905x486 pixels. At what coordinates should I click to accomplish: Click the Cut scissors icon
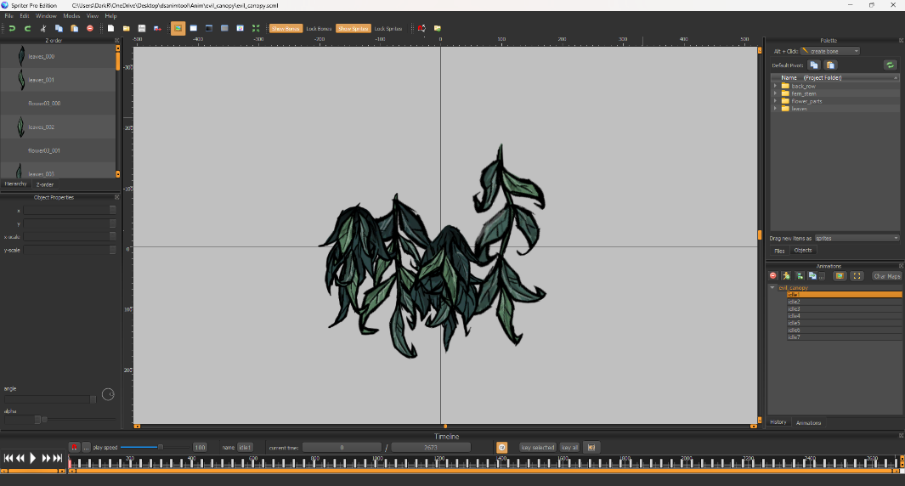(x=43, y=28)
